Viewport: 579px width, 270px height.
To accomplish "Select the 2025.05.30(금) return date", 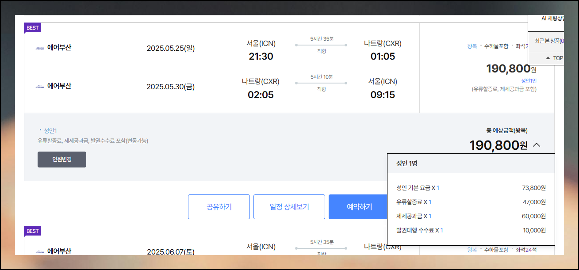I will click(x=171, y=87).
